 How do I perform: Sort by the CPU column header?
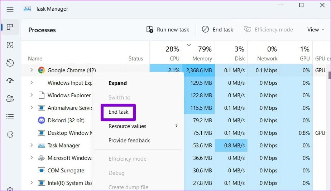click(166, 52)
